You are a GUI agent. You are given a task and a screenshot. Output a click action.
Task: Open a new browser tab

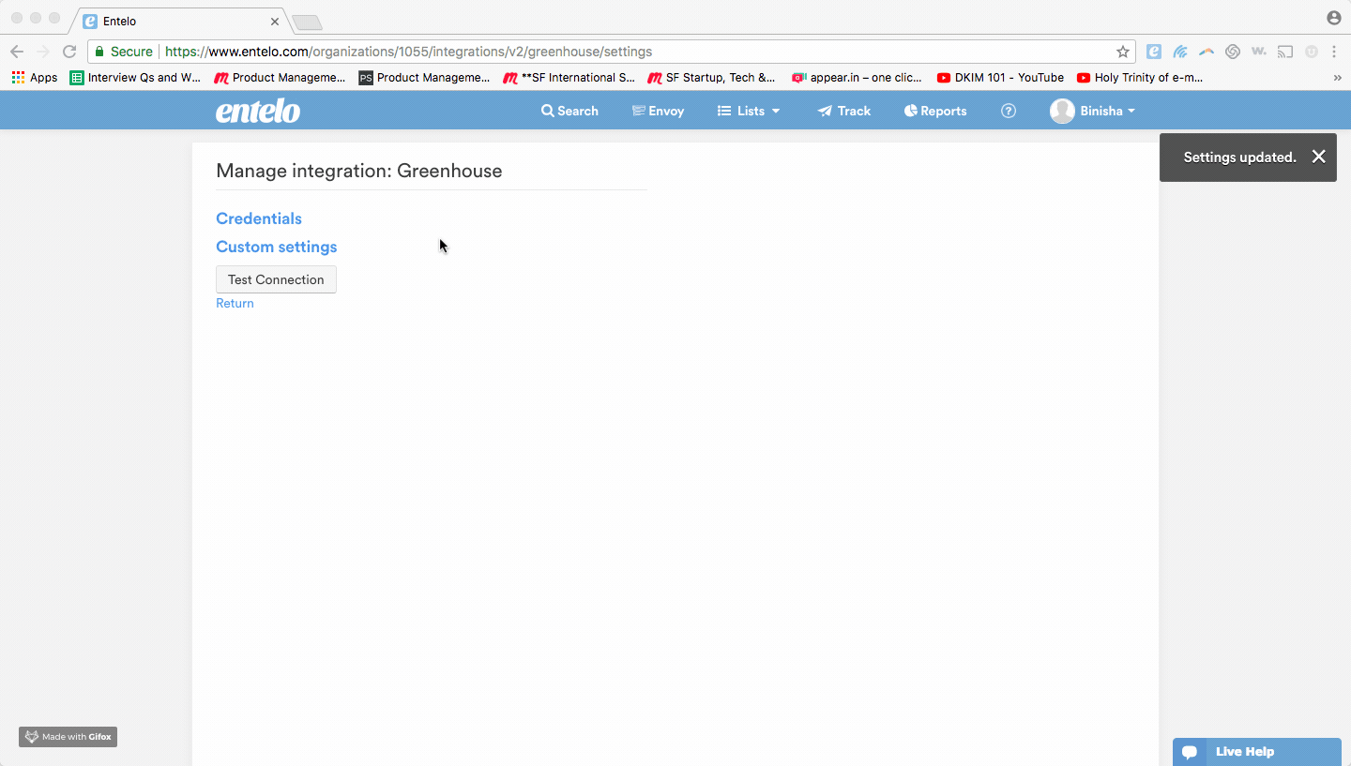307,22
